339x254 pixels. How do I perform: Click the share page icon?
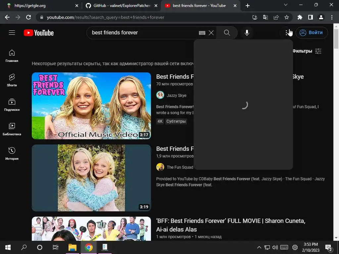click(x=276, y=17)
